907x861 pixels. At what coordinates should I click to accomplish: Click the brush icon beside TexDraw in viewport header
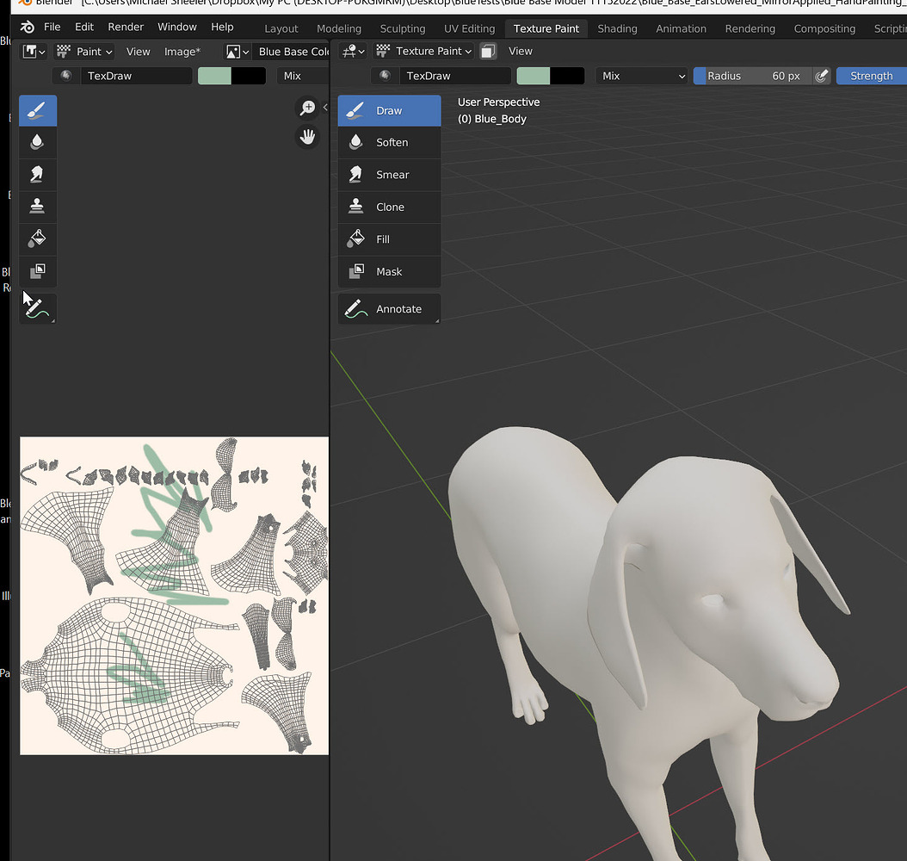pos(385,76)
